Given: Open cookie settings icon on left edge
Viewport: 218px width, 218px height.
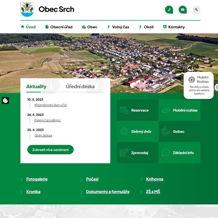Looking at the screenshot, I should pos(5,100).
